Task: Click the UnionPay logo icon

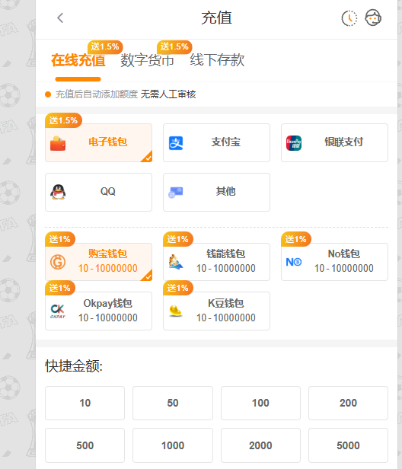Action: coord(294,143)
